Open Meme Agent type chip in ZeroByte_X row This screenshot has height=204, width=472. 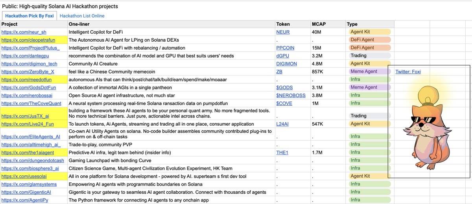click(369, 72)
